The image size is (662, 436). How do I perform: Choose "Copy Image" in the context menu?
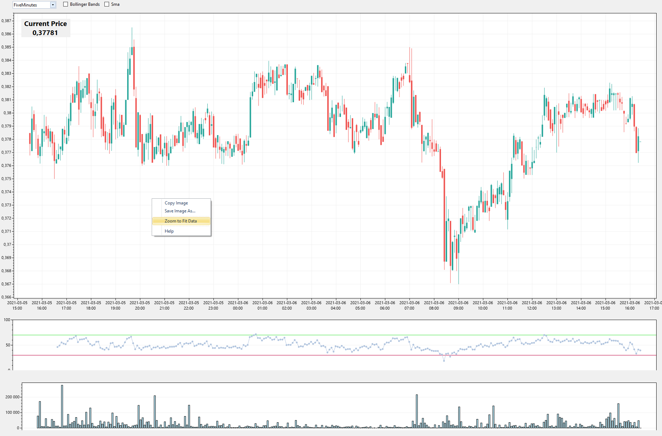coord(176,203)
